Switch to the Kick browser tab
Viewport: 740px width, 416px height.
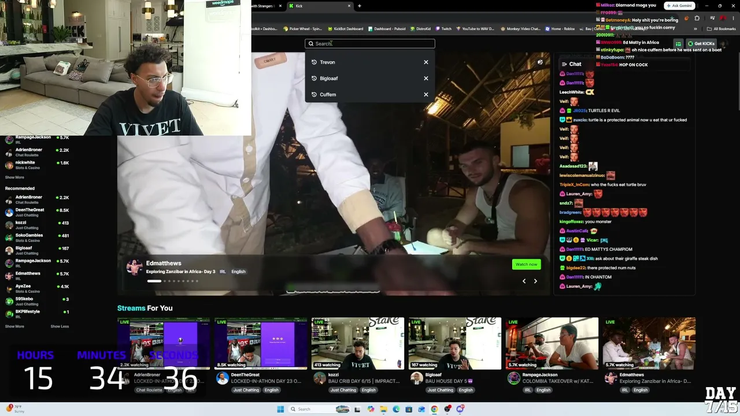(x=320, y=6)
